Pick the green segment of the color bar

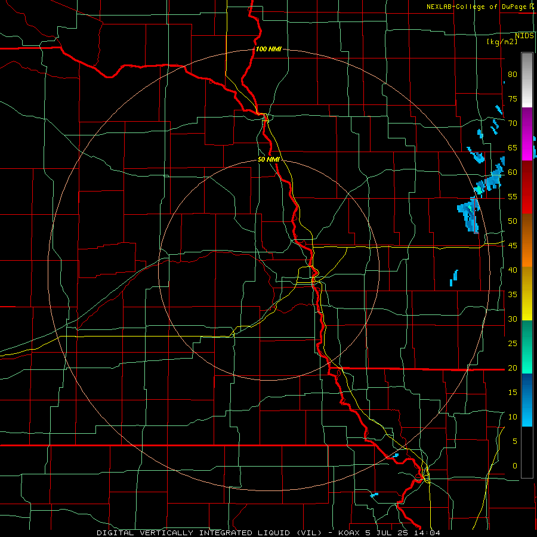(x=527, y=347)
